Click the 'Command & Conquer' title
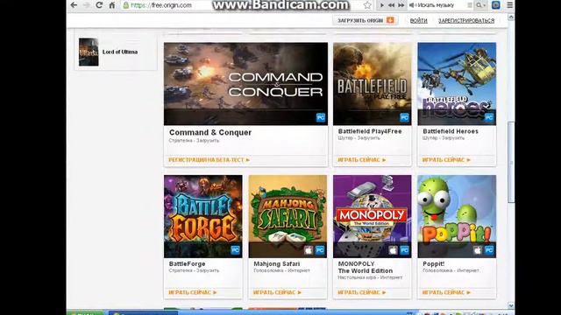This screenshot has width=561, height=315. pos(210,132)
